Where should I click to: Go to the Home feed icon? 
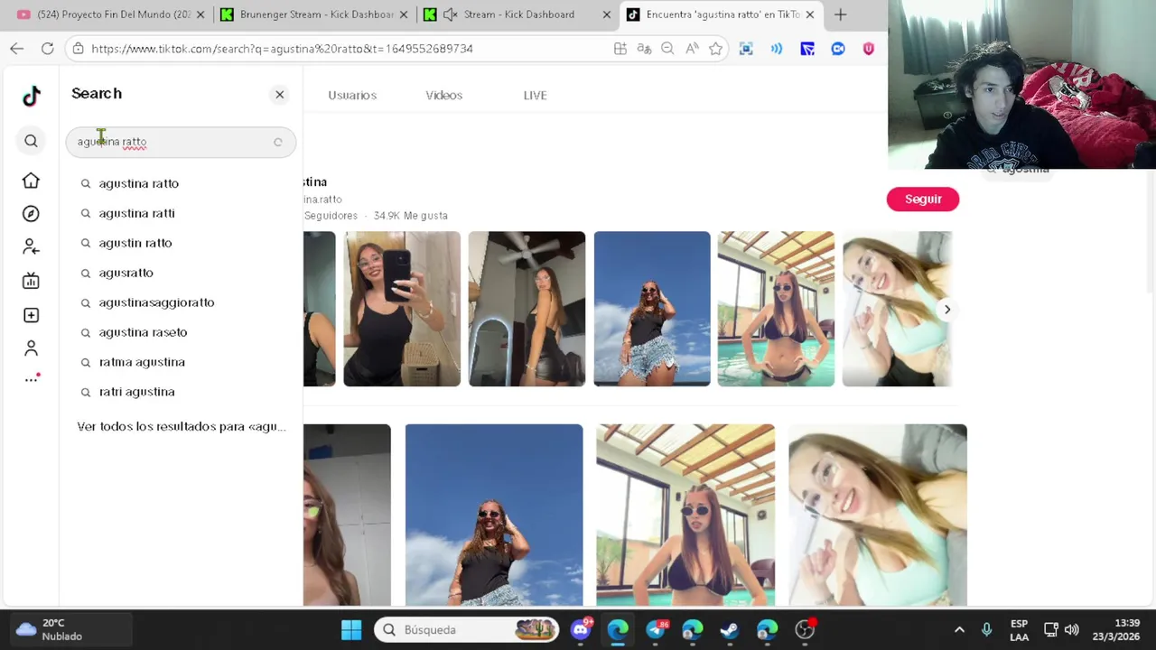pyautogui.click(x=31, y=181)
